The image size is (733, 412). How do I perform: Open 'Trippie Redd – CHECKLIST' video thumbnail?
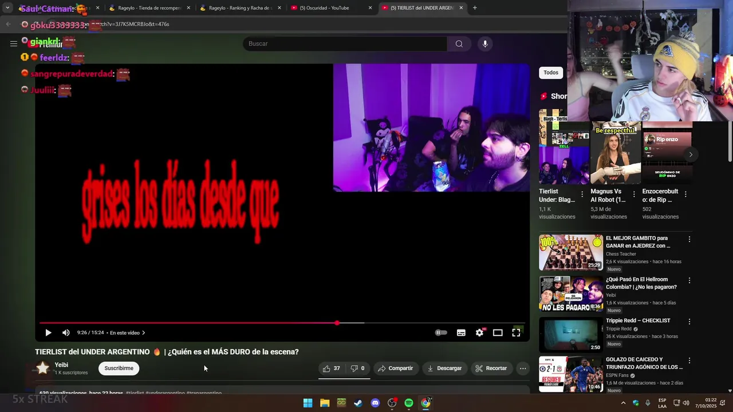(x=571, y=335)
